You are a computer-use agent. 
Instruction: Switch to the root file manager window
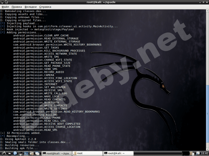click(87, 153)
